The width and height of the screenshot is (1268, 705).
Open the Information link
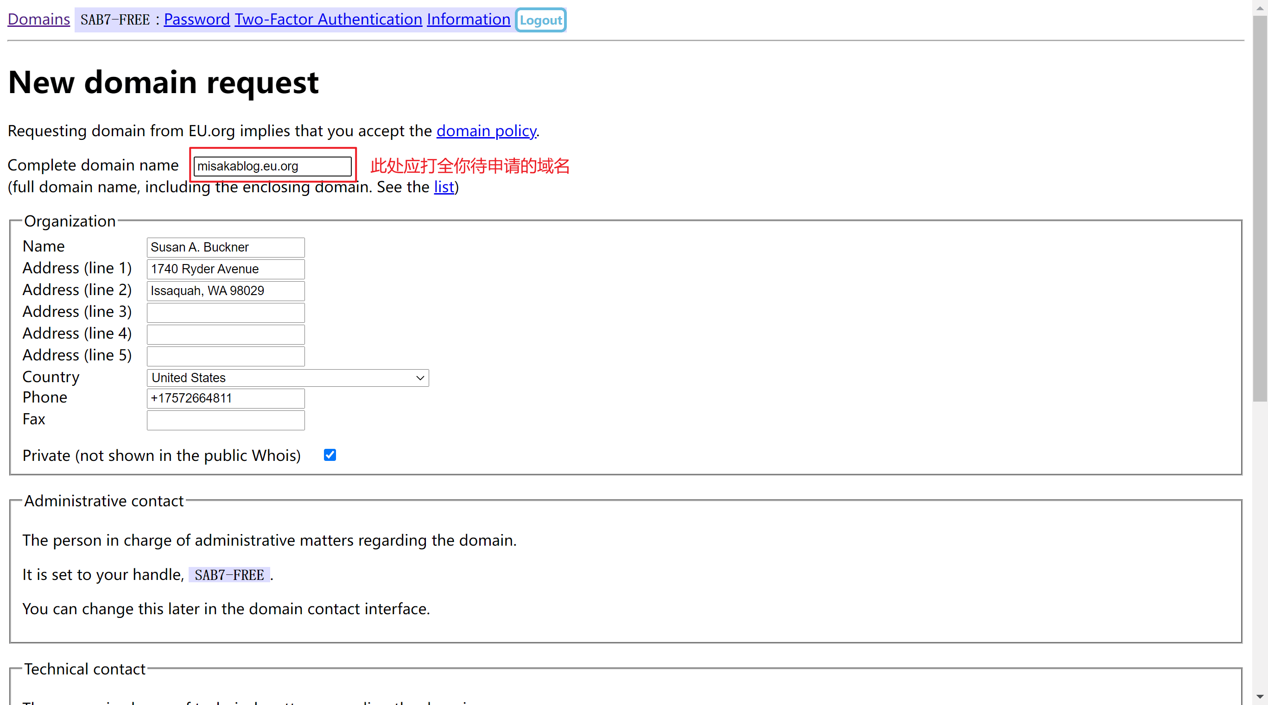468,19
